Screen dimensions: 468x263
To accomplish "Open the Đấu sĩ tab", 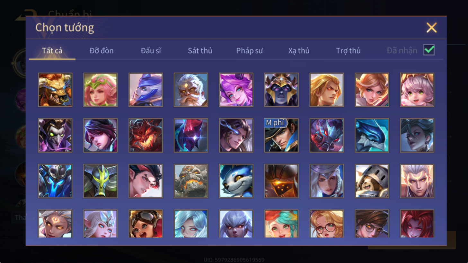I will coord(151,51).
